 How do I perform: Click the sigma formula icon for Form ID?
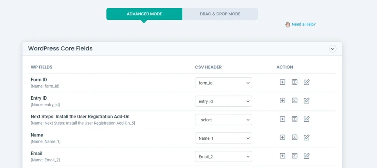(295, 82)
